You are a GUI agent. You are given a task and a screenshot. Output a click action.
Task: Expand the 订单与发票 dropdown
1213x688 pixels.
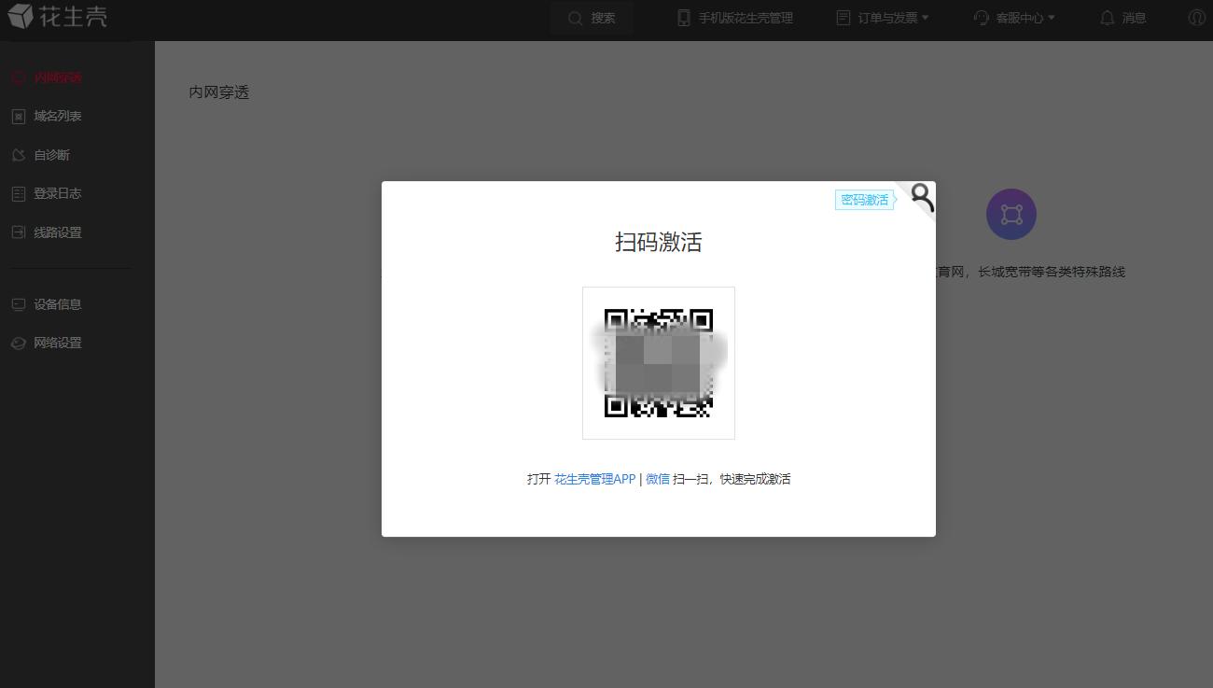point(883,18)
